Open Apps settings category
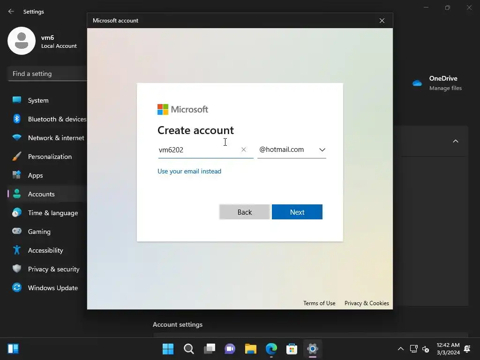The width and height of the screenshot is (480, 360). point(47,175)
